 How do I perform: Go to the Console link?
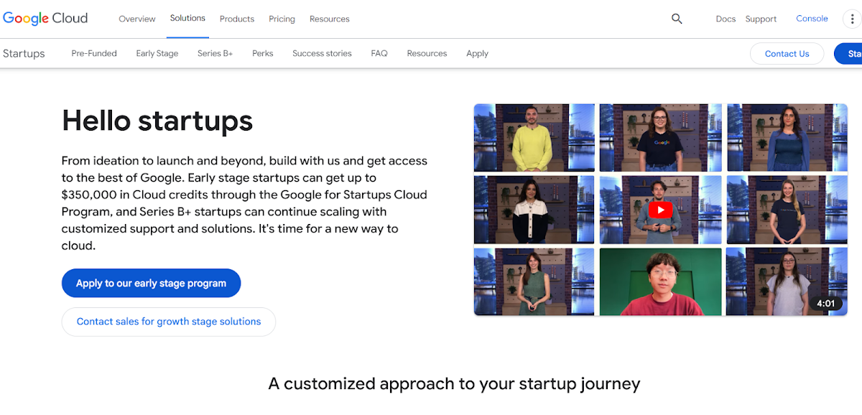(x=812, y=19)
